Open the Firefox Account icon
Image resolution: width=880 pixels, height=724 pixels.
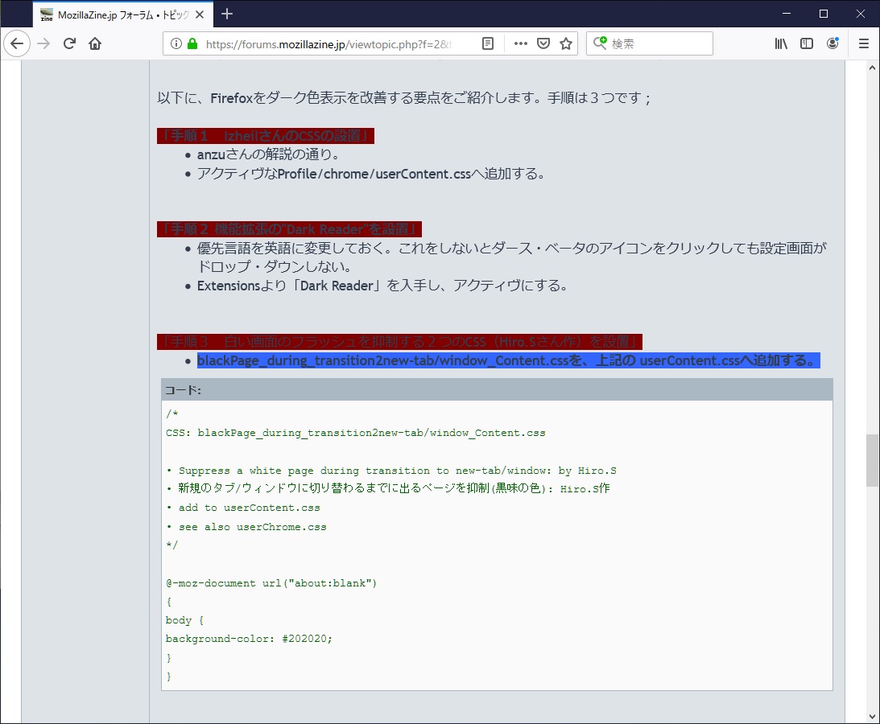832,43
